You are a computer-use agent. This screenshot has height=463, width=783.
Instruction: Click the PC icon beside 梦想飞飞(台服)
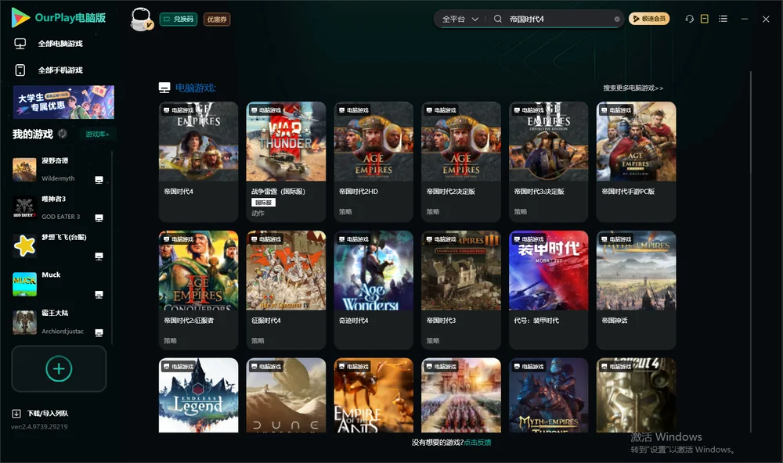click(99, 257)
